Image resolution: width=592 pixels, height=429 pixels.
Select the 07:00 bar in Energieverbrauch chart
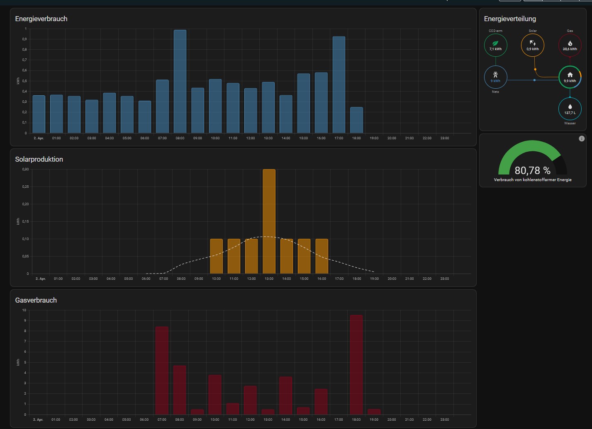pyautogui.click(x=162, y=106)
